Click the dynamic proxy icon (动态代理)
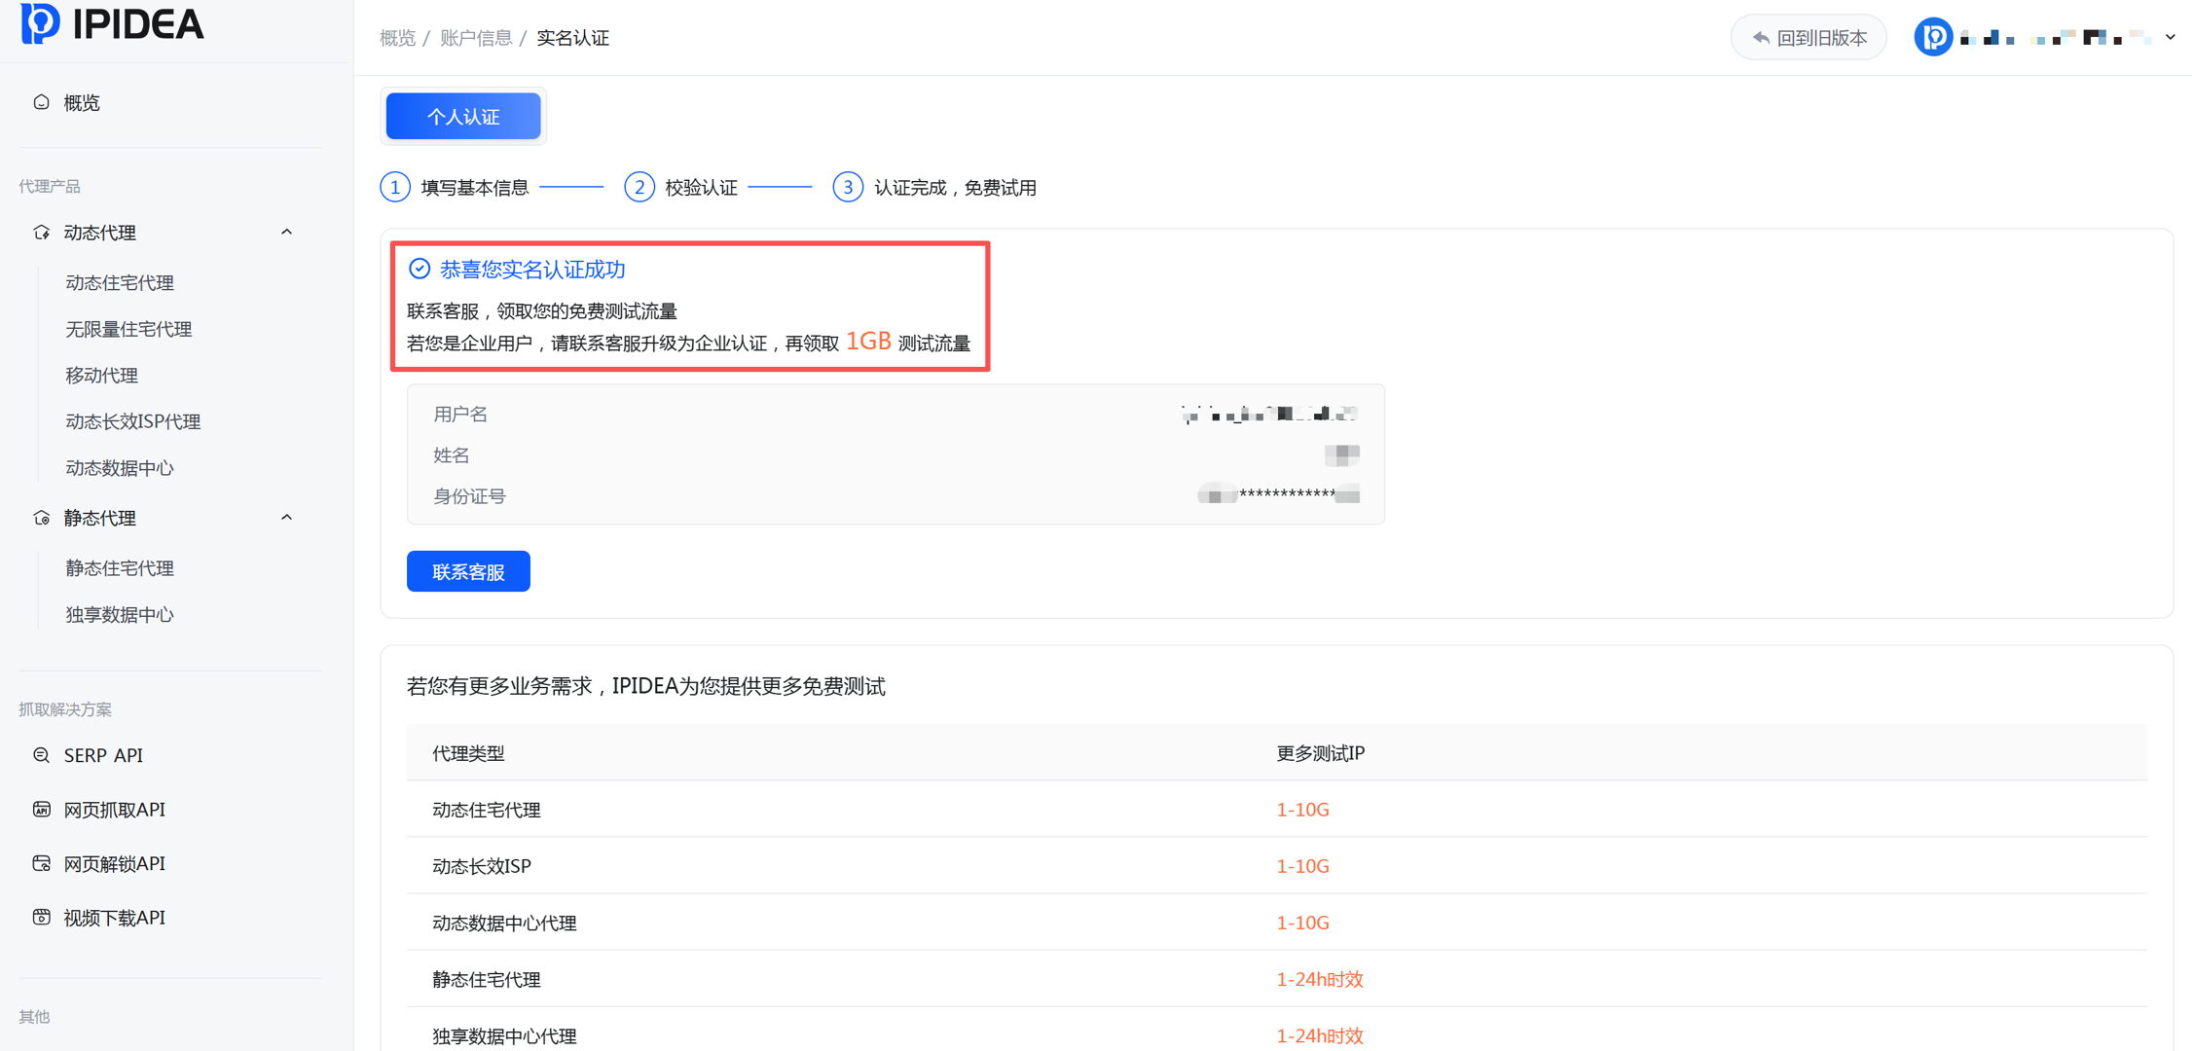Viewport: 2192px width, 1051px height. [41, 233]
